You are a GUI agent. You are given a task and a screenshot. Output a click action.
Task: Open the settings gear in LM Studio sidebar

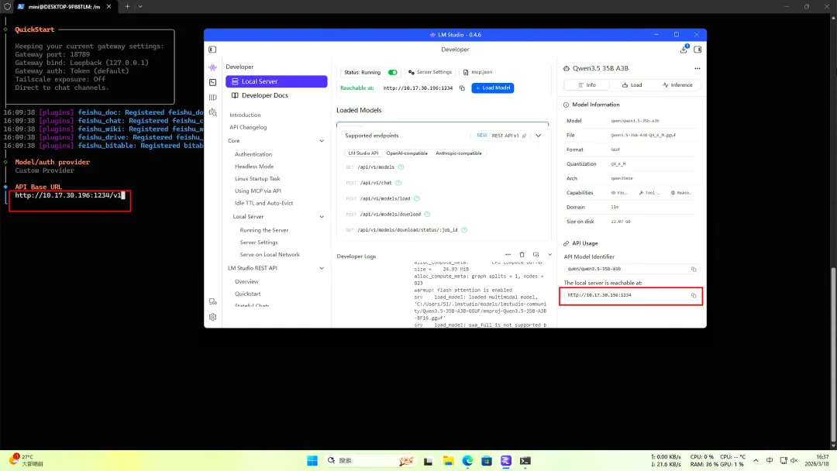213,317
